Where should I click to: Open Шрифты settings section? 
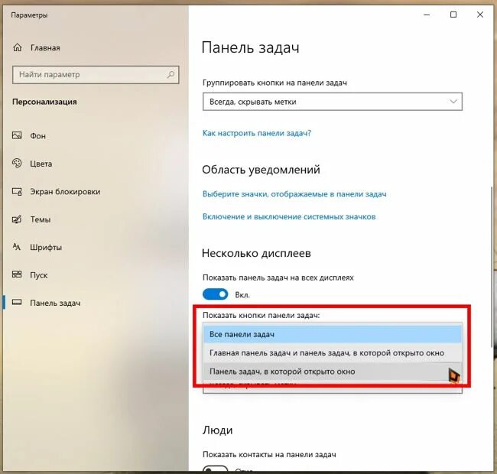click(46, 248)
